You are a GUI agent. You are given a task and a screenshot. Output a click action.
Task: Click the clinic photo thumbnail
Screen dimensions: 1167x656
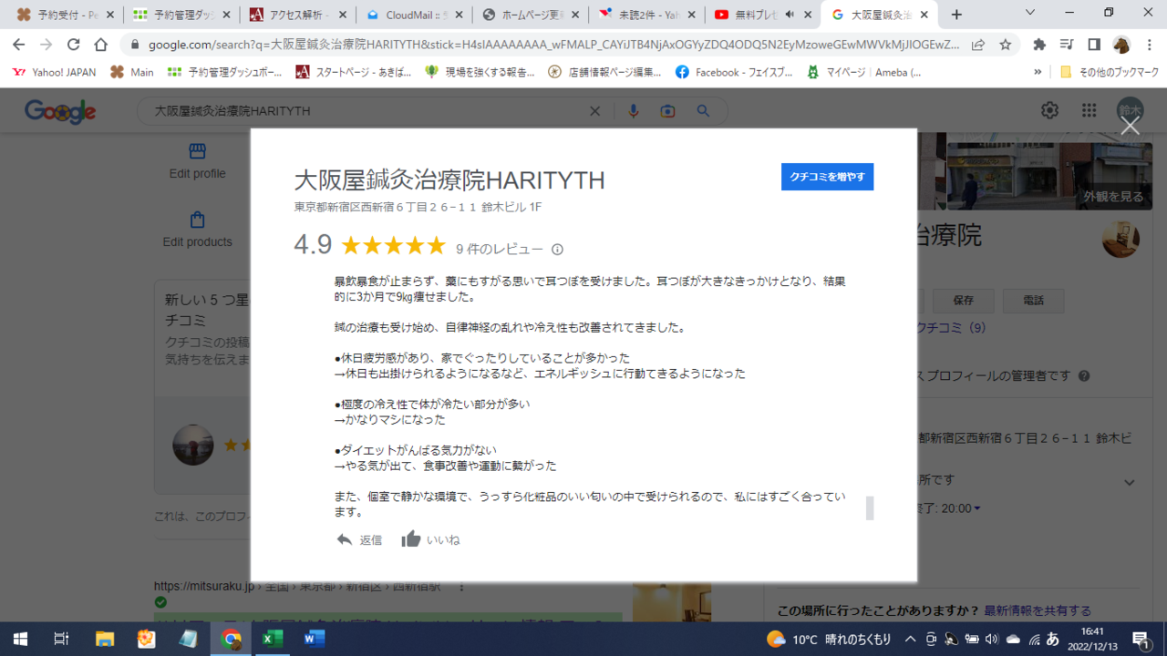[x=1121, y=239]
